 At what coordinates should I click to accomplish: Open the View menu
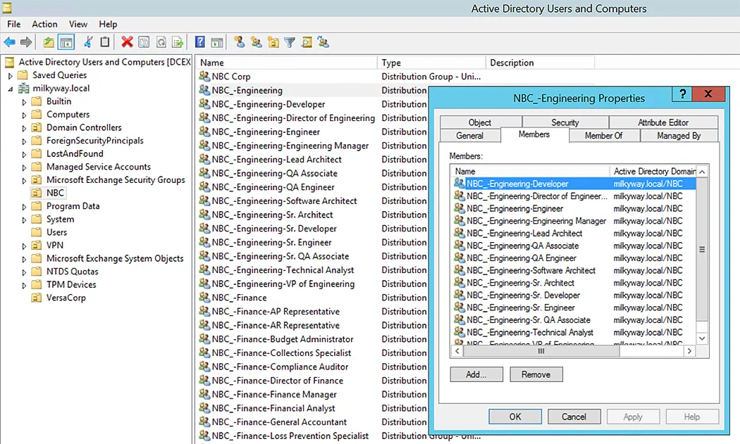pos(78,24)
